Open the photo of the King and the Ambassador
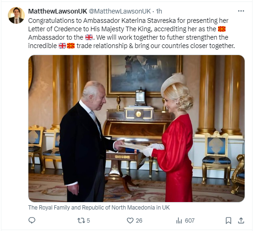 coord(137,128)
